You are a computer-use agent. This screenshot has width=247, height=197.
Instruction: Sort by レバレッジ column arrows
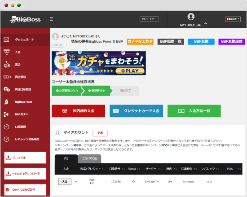pyautogui.click(x=218, y=169)
